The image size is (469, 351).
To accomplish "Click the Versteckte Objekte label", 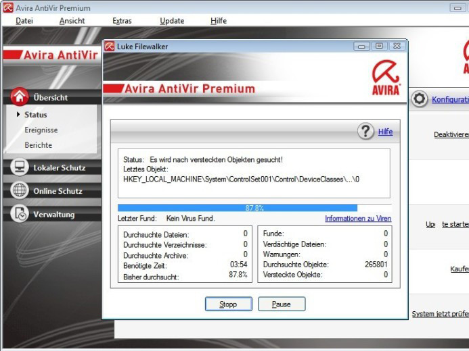I will [292, 275].
